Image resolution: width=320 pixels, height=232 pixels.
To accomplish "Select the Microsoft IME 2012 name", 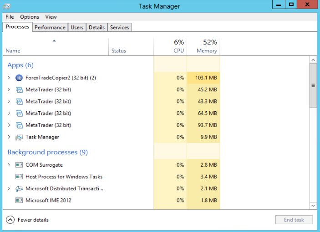I will (48, 201).
